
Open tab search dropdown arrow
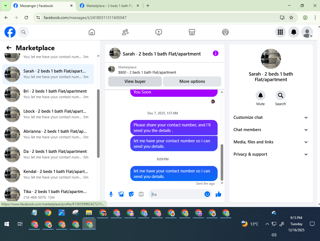[x=6, y=6]
